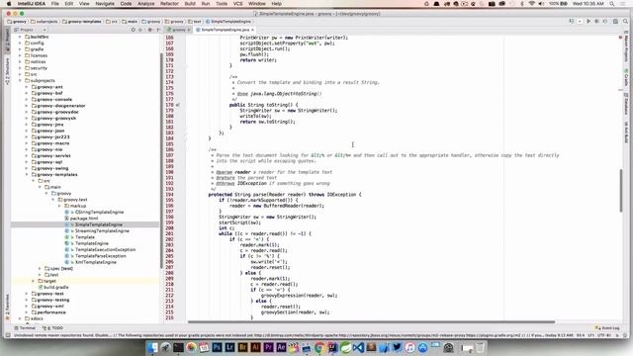
Task: Click the Spotlight search icon in menu bar
Action: pyautogui.click(x=612, y=4)
